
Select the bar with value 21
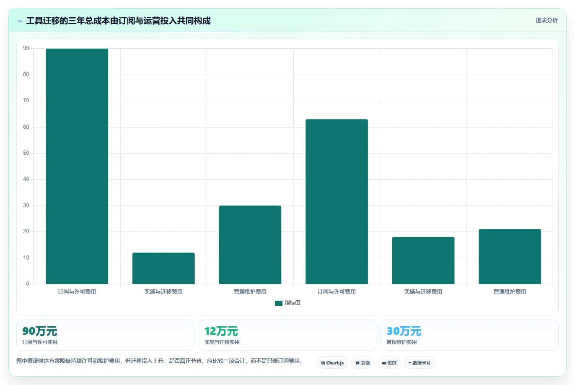tap(510, 257)
